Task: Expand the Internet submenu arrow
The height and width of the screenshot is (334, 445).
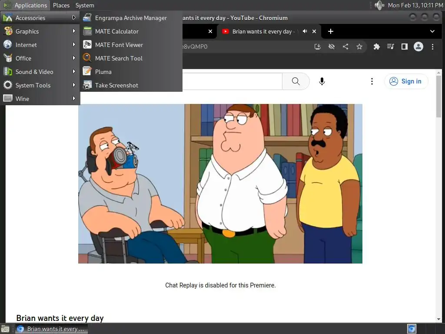Action: point(74,45)
